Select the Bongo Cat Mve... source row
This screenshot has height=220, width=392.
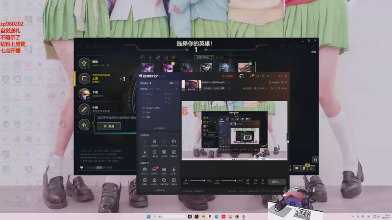[159, 108]
